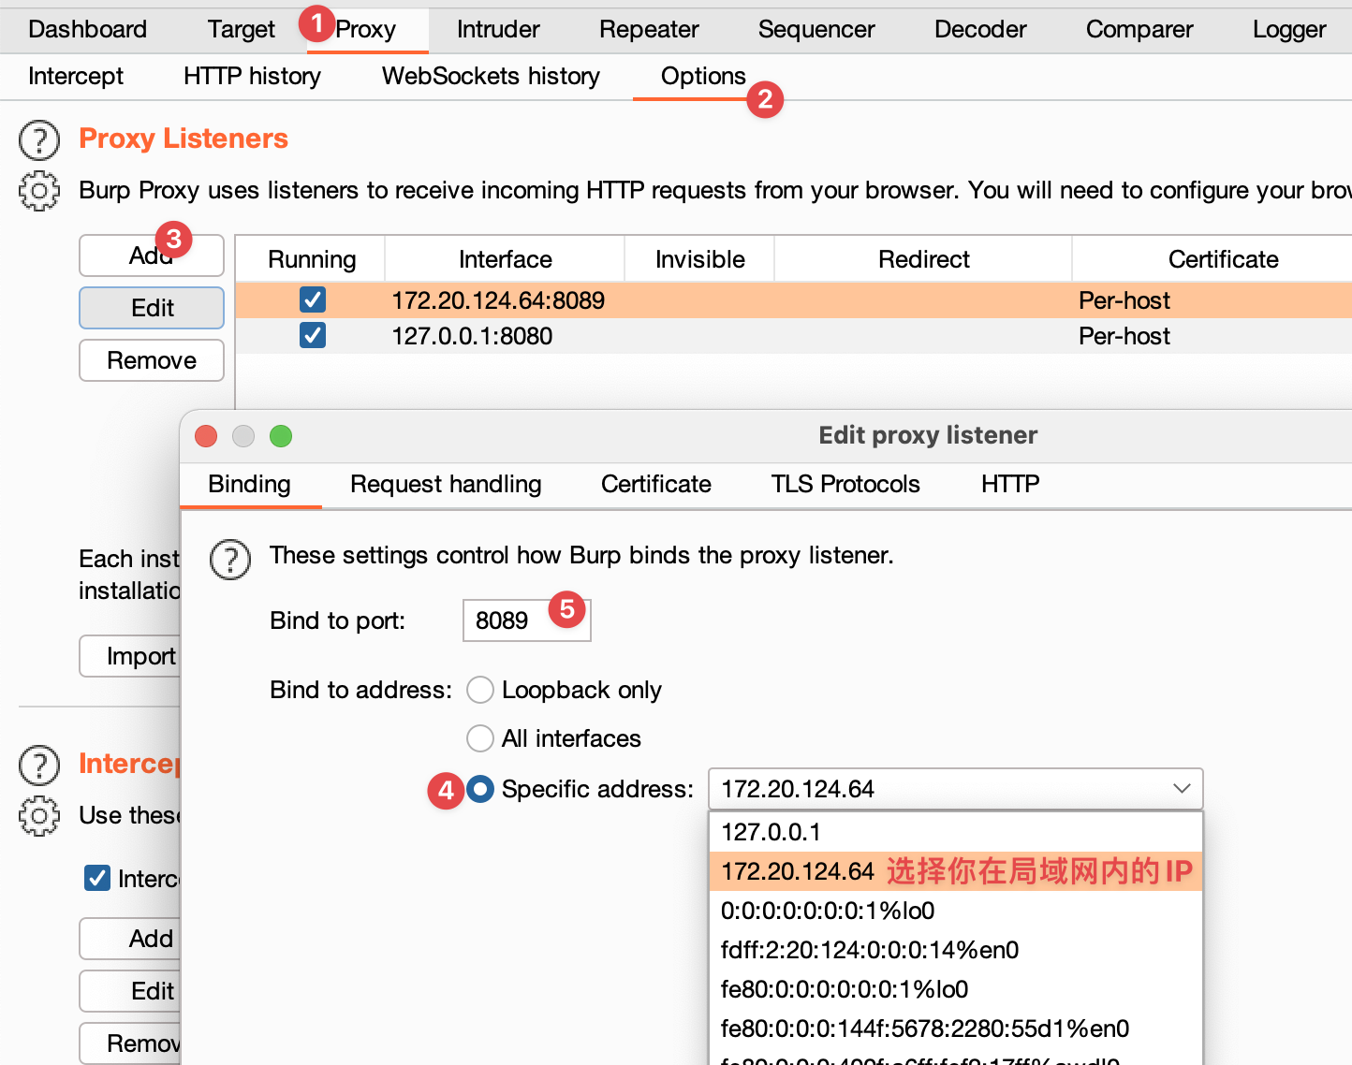1352x1065 pixels.
Task: Choose 172.20.124.64 from address list
Action: [x=956, y=871]
